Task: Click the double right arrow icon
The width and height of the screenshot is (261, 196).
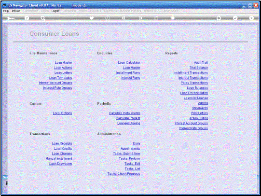Action: coord(140,18)
